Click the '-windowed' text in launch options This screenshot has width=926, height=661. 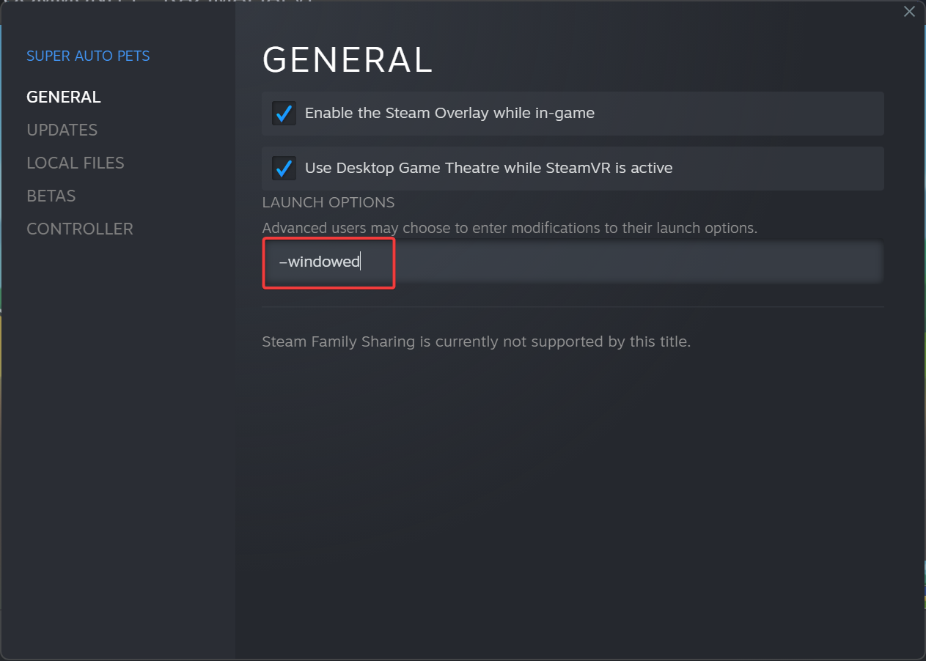click(x=320, y=262)
